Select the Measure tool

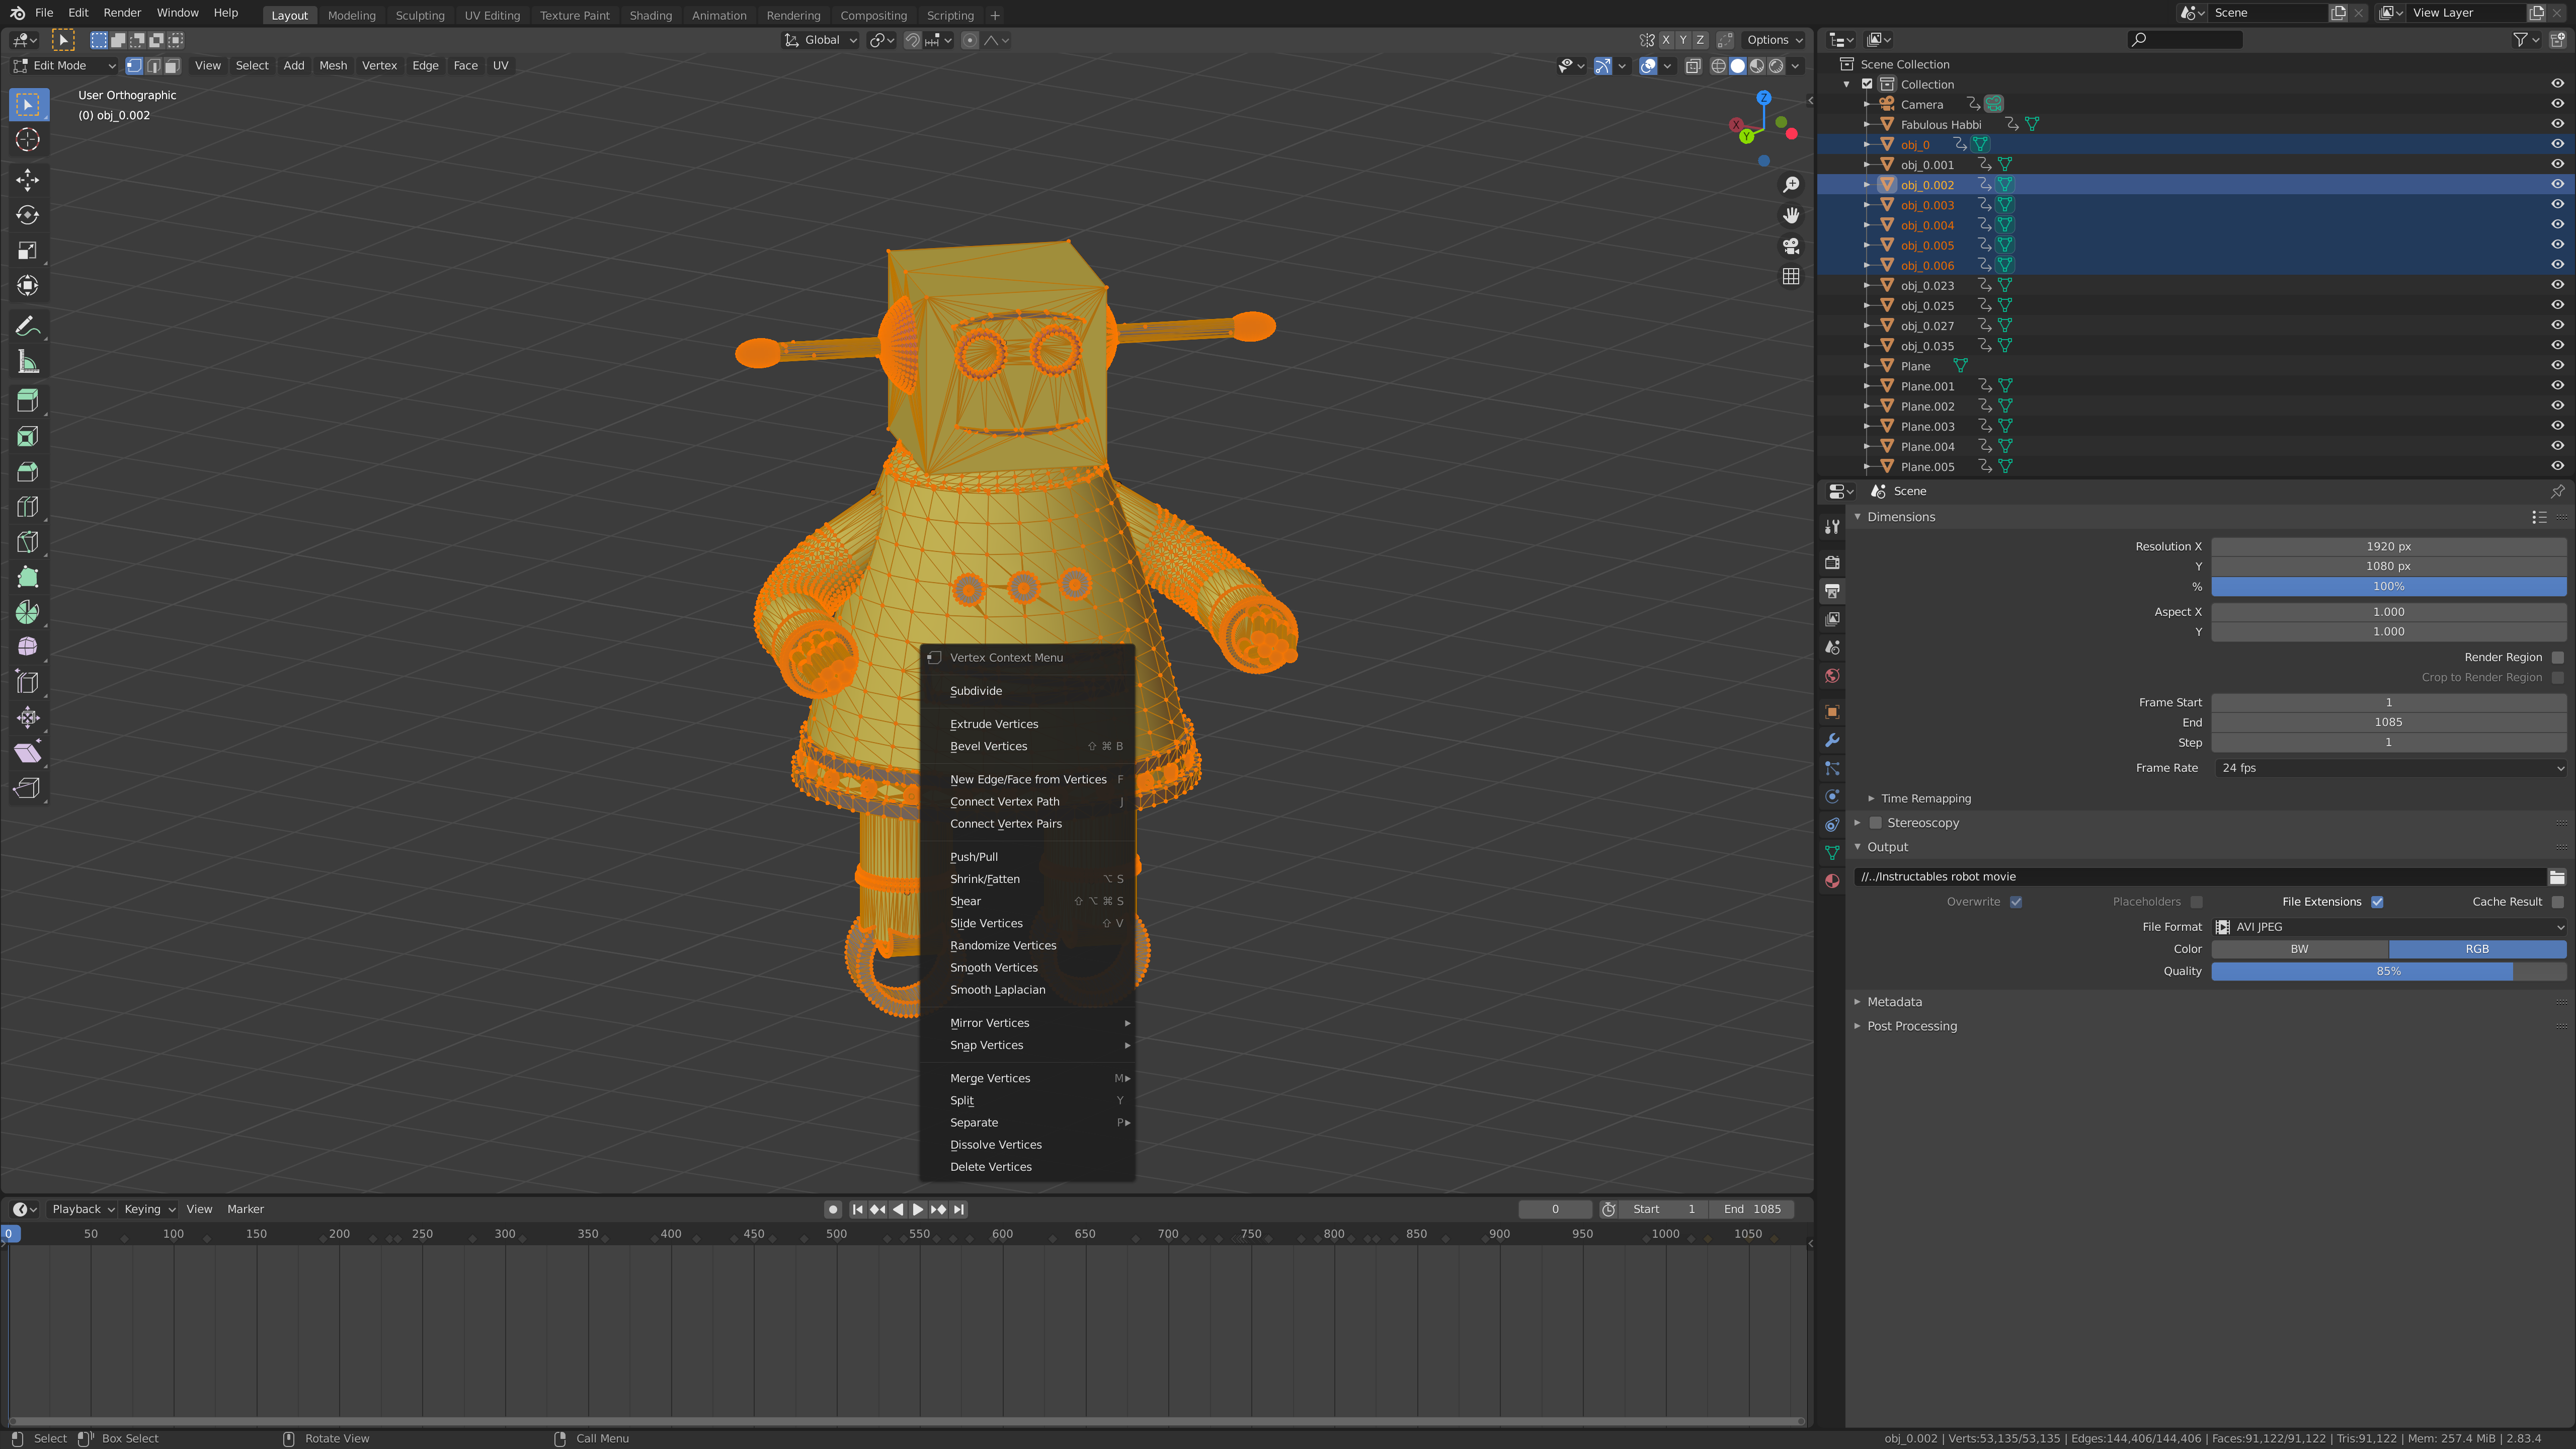click(28, 362)
